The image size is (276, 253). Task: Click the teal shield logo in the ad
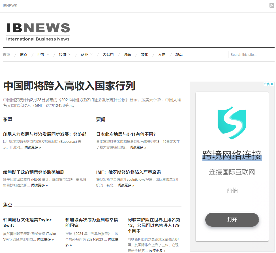tap(232, 123)
